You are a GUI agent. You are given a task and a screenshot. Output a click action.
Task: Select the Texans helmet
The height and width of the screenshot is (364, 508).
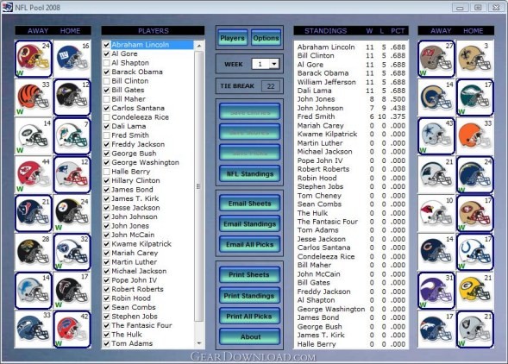pos(33,213)
